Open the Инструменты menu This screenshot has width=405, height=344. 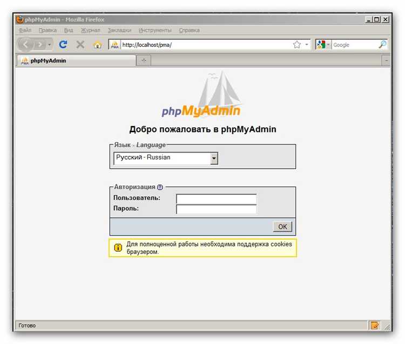coord(155,30)
